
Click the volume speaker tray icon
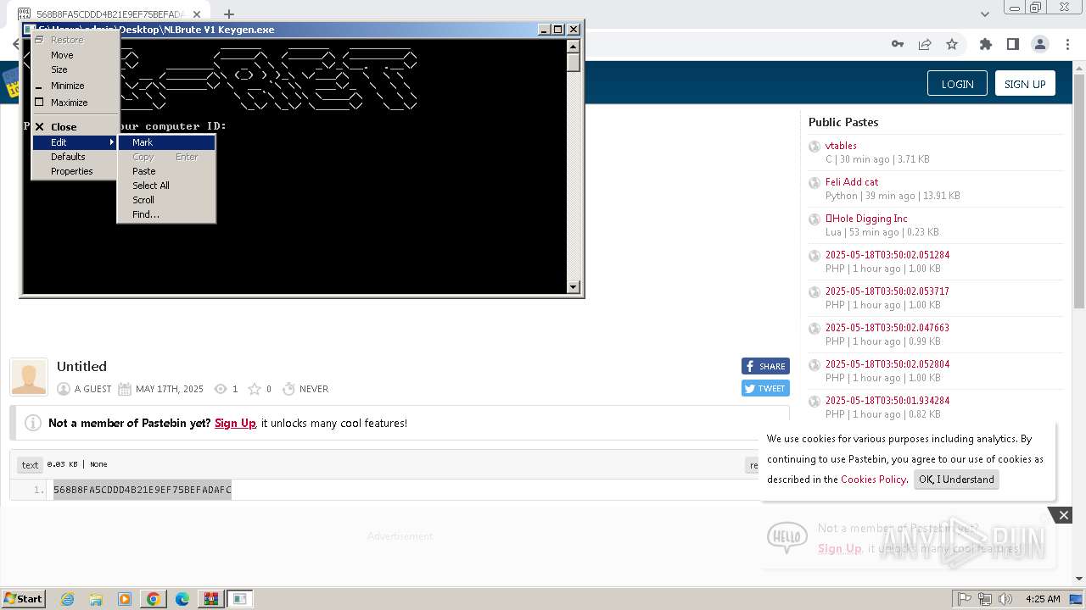(x=1006, y=599)
